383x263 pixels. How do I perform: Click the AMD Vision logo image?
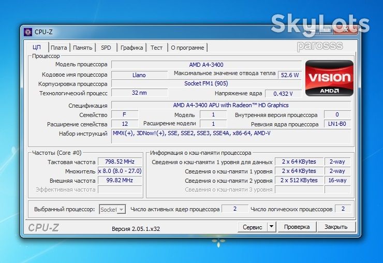pos(329,78)
